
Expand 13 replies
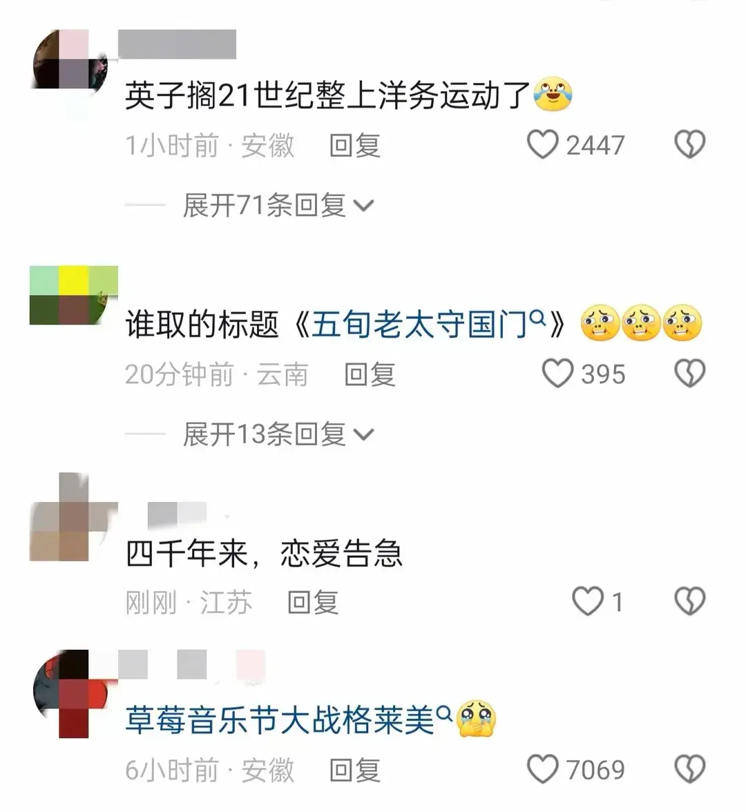point(278,434)
